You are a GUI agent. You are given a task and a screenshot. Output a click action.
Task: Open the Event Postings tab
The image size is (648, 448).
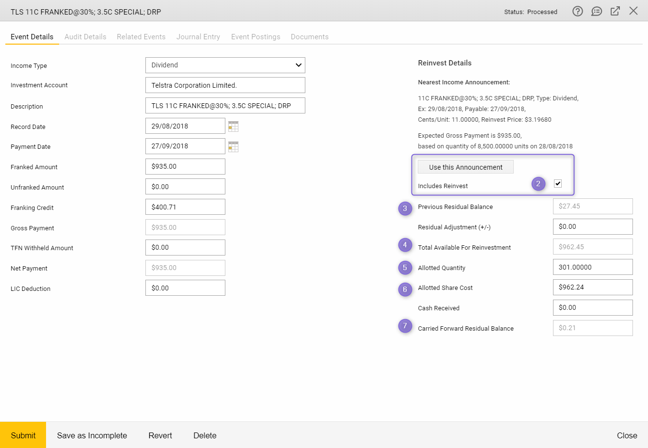tap(256, 37)
